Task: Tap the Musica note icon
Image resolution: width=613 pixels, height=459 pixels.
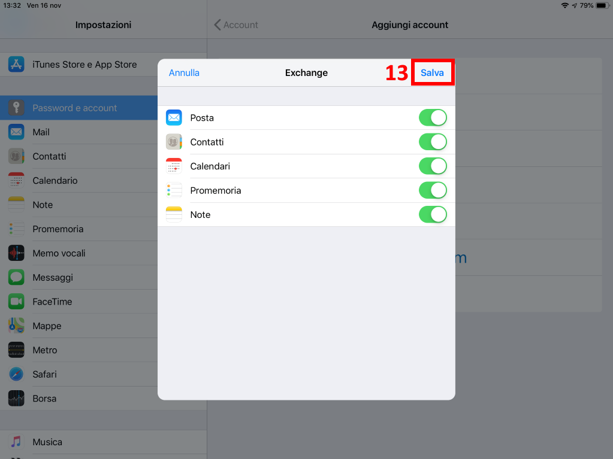Action: (16, 442)
